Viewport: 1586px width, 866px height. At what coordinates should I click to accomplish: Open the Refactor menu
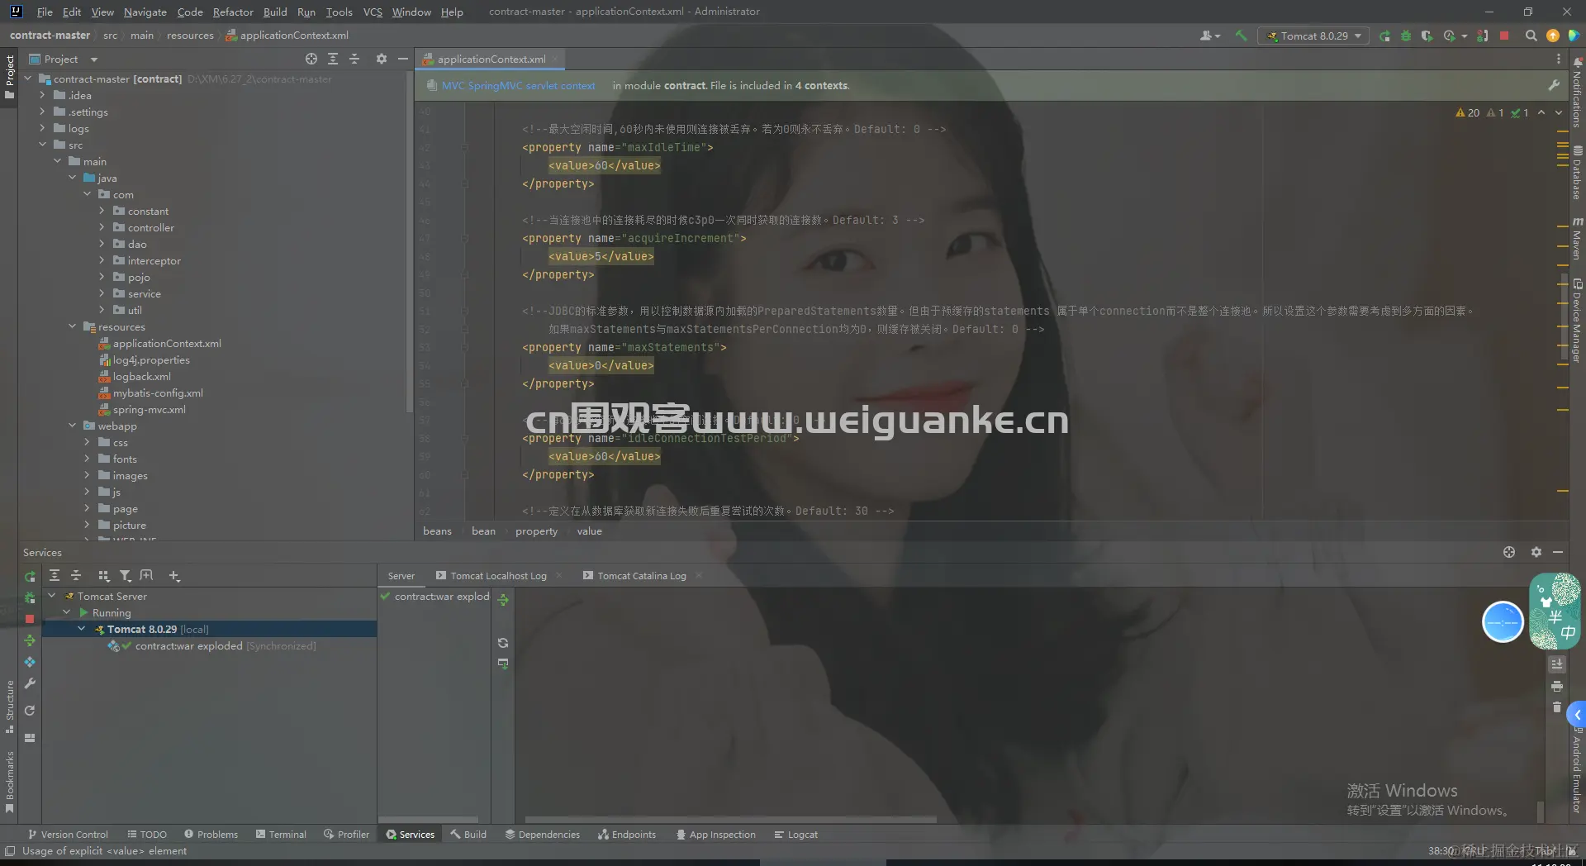coord(232,12)
